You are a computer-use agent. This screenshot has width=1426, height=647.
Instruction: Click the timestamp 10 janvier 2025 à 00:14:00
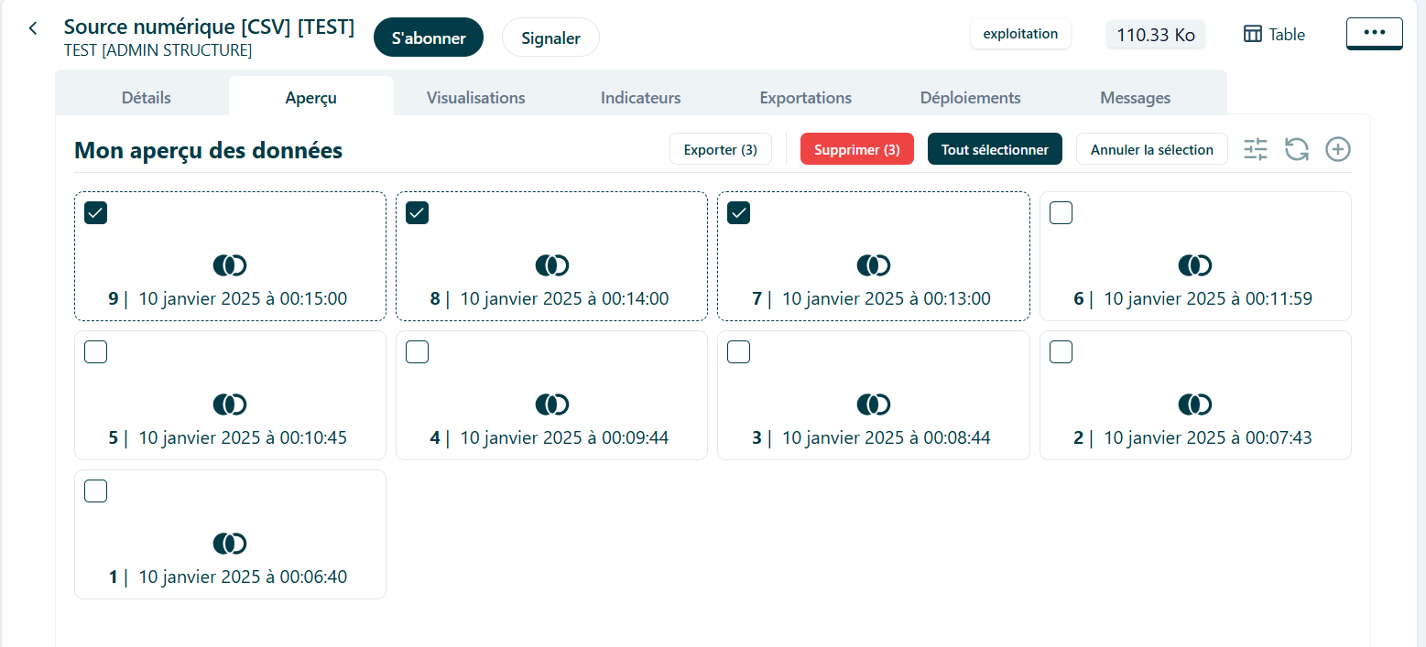tap(564, 298)
